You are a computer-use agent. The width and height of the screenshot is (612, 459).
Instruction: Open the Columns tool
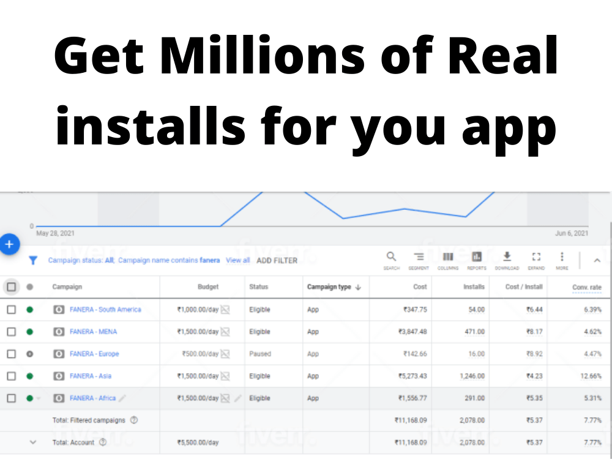448,261
